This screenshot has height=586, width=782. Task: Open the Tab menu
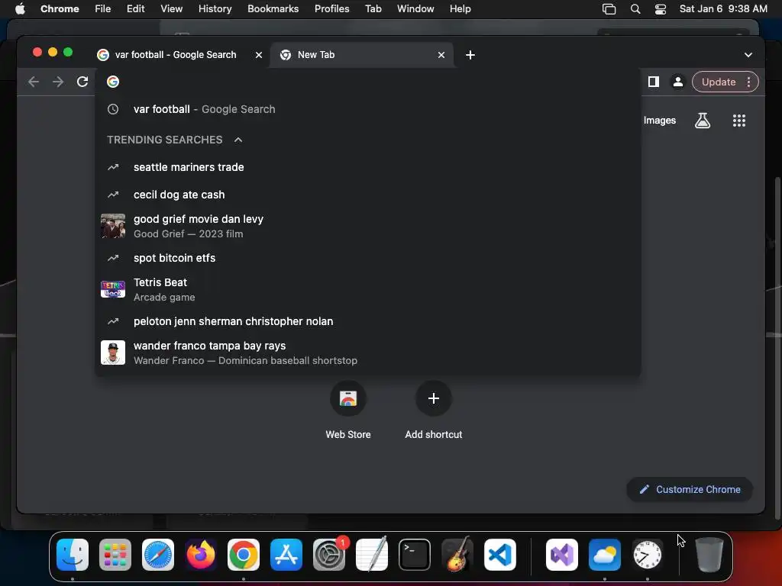click(x=373, y=9)
